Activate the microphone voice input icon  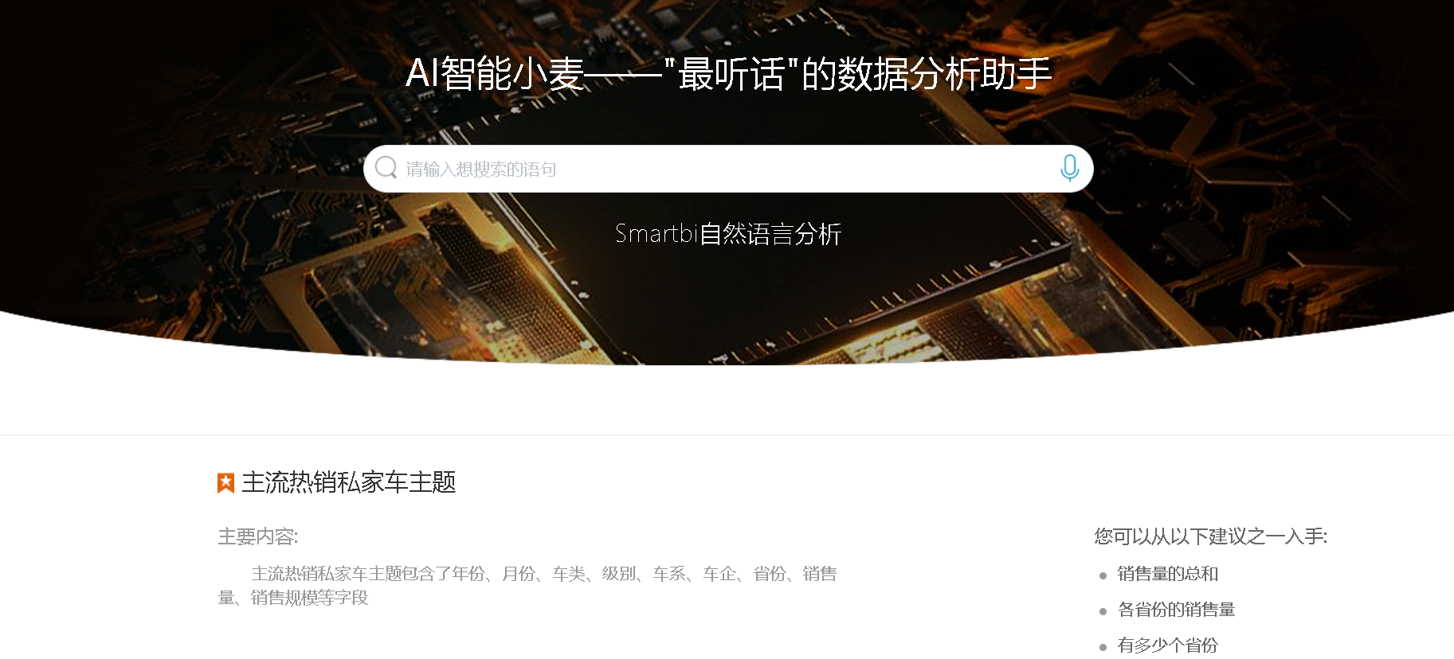coord(1070,168)
